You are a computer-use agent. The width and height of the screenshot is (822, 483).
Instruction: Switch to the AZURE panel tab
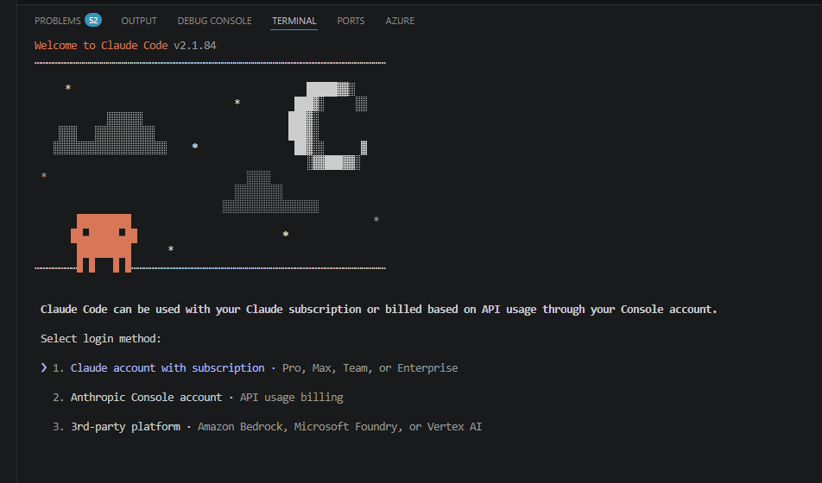(x=400, y=21)
